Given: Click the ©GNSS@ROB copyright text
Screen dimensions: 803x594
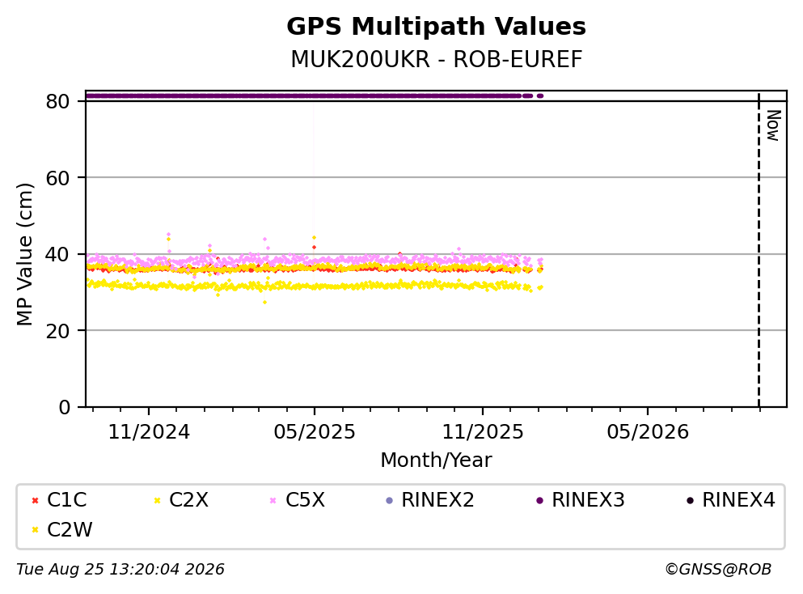Looking at the screenshot, I should click(x=718, y=570).
